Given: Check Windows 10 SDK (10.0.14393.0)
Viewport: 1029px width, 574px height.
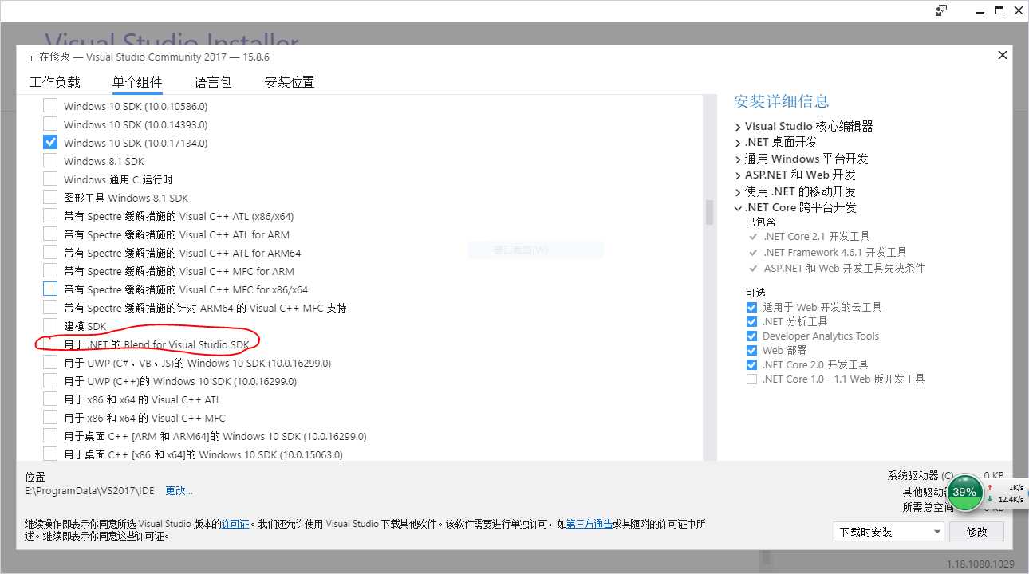Looking at the screenshot, I should tap(50, 124).
